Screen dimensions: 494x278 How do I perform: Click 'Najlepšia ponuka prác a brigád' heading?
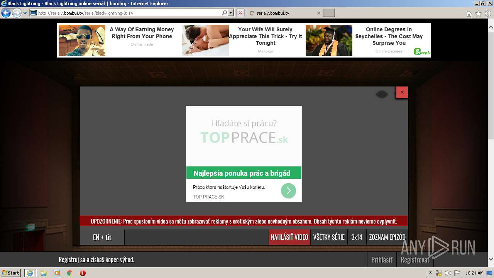pyautogui.click(x=242, y=173)
